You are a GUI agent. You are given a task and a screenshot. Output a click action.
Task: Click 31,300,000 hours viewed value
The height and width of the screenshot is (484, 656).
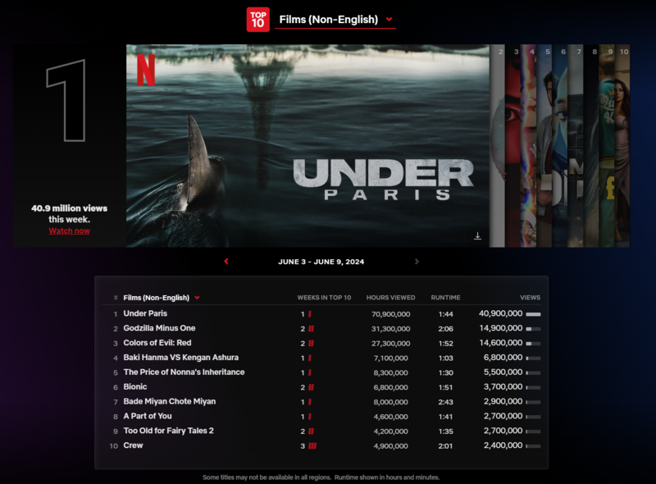(x=391, y=329)
